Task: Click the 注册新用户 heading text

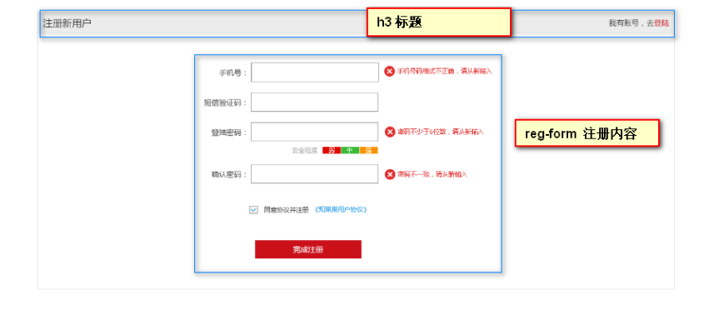Action: [67, 23]
